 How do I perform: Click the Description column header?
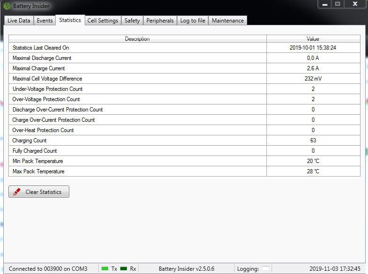coord(137,39)
